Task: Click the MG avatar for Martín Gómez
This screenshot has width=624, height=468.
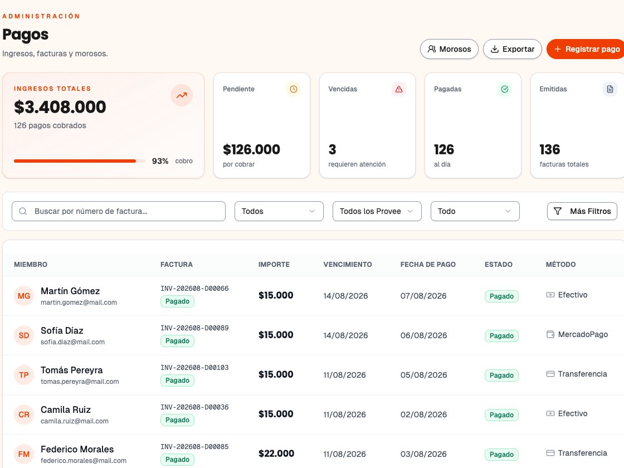Action: coord(24,296)
